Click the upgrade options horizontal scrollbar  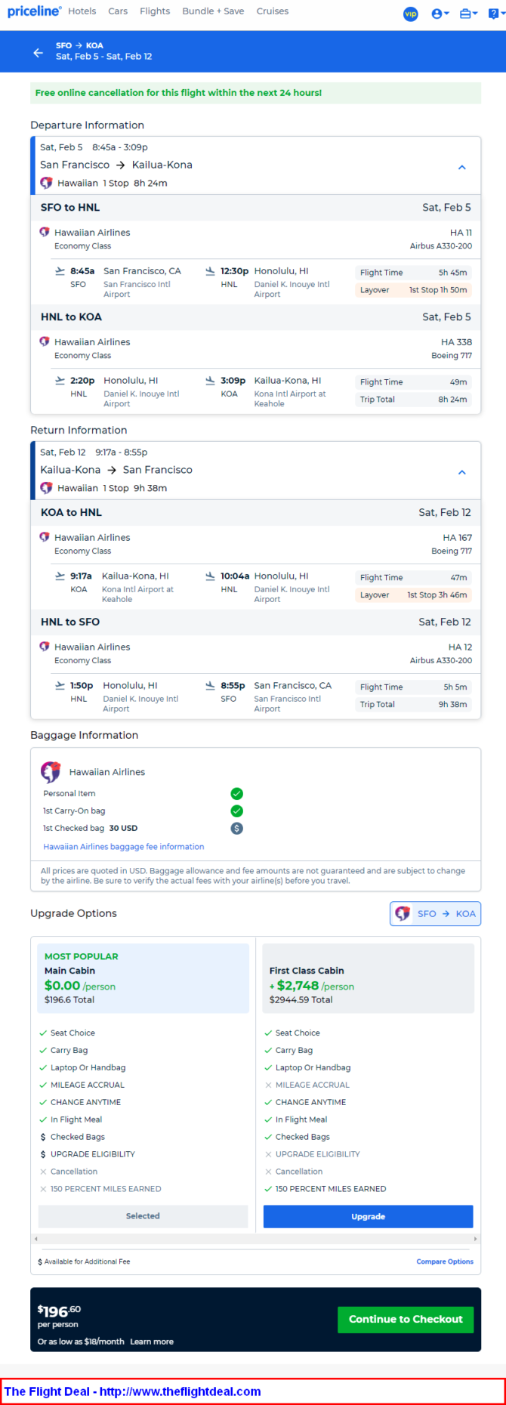[255, 1239]
